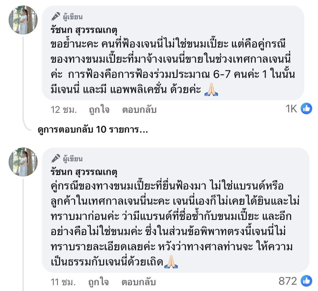Tap ตอบกลับ under the 11 ชม. comment
The height and width of the screenshot is (291, 318).
(138, 282)
